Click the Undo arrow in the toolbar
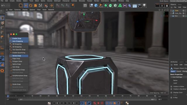 tap(3, 6)
